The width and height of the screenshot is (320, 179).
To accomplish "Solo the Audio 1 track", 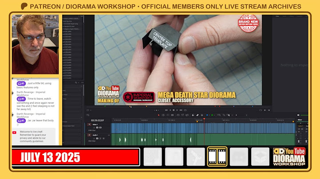I will click(x=100, y=138).
